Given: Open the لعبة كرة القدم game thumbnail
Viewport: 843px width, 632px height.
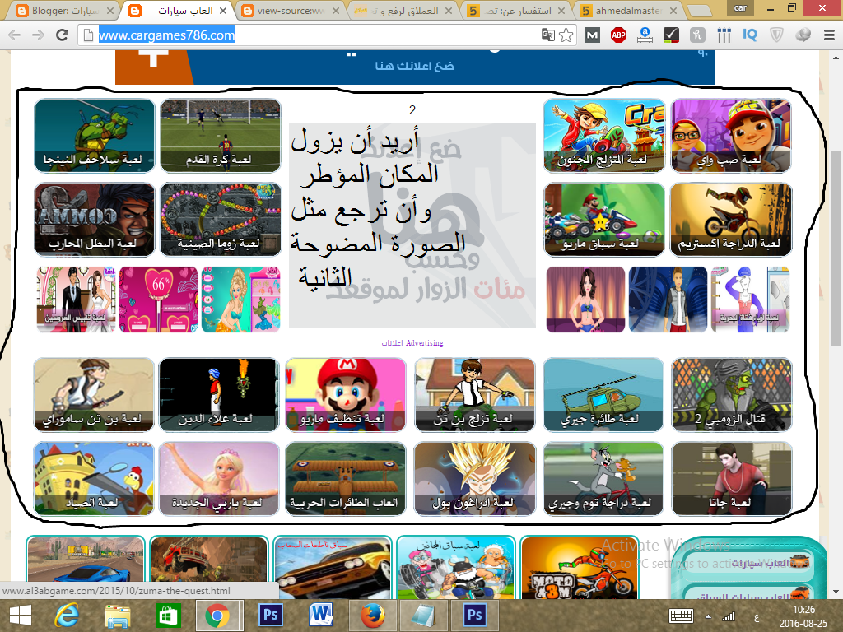Looking at the screenshot, I should 221,136.
